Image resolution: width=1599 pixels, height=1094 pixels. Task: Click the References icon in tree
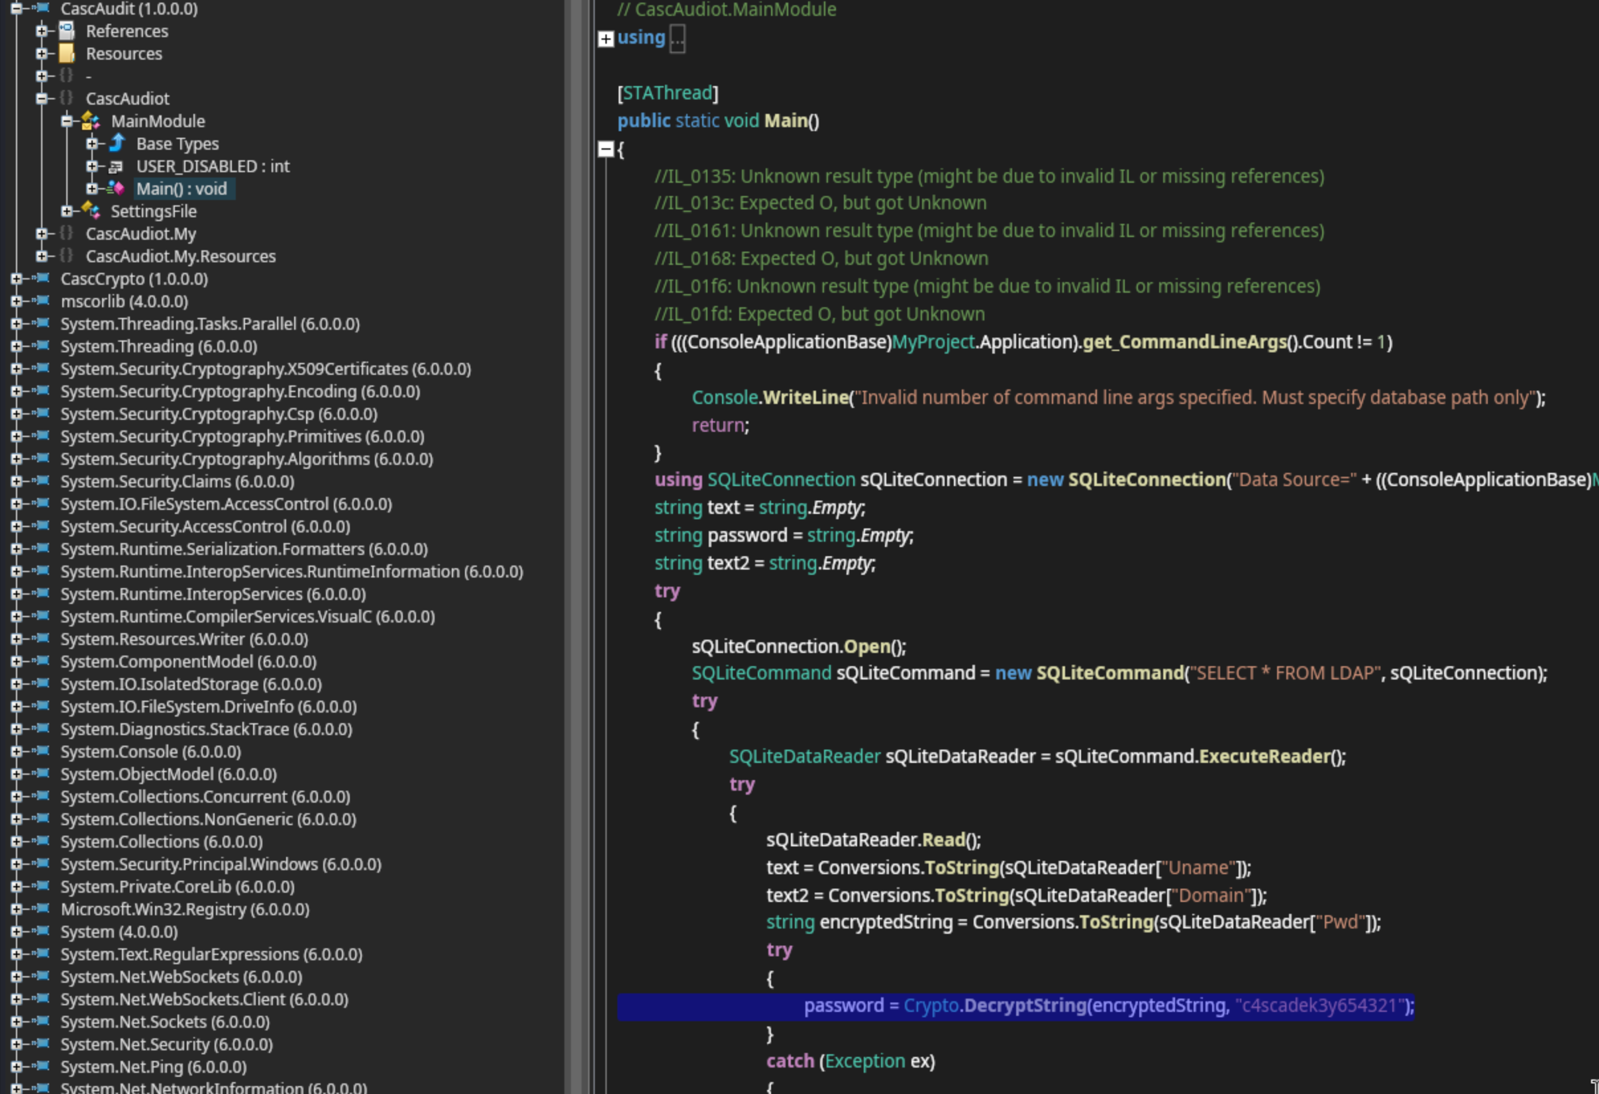tap(67, 31)
